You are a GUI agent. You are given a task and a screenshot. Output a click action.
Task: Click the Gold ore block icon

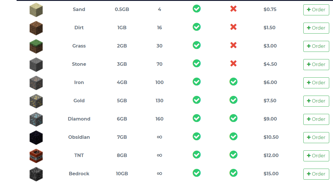pos(36,101)
